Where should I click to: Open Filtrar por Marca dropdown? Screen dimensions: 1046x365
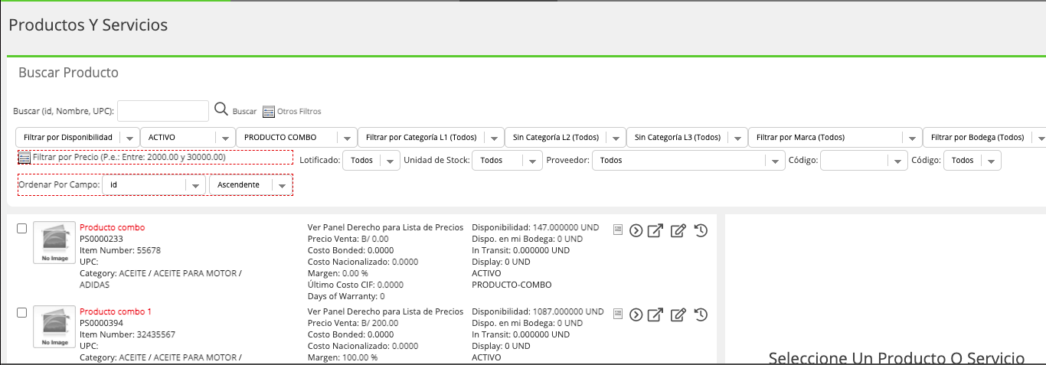point(835,138)
